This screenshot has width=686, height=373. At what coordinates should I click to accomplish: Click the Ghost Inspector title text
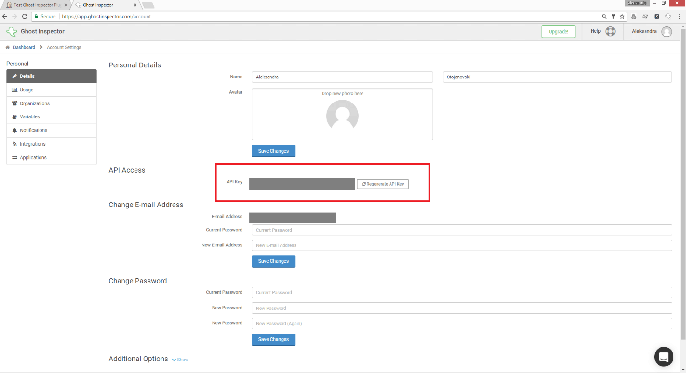click(x=42, y=31)
